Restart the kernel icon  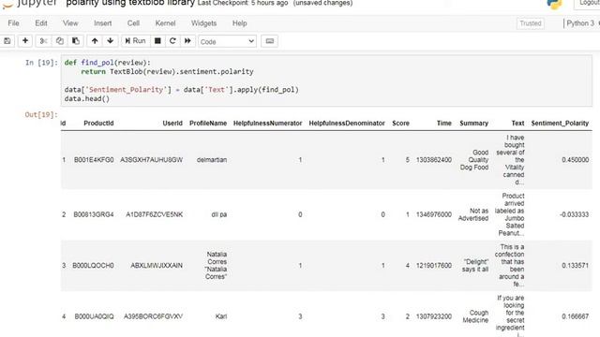click(172, 41)
